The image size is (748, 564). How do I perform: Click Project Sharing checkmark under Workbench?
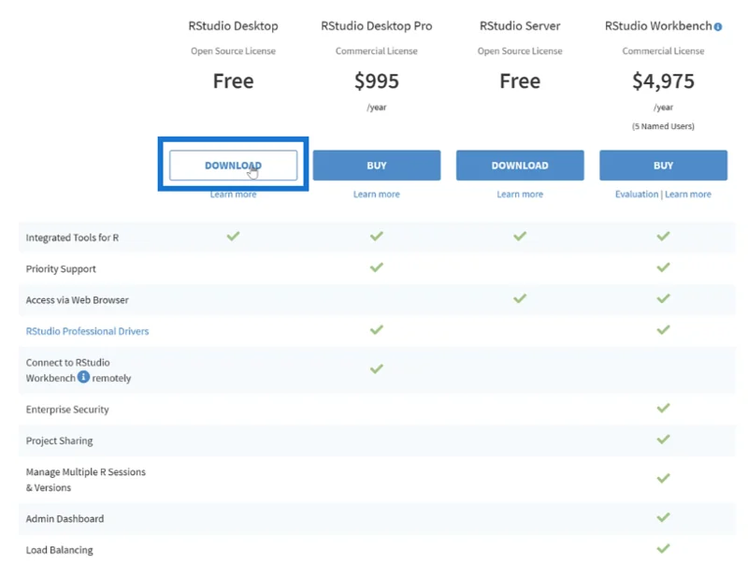[663, 440]
